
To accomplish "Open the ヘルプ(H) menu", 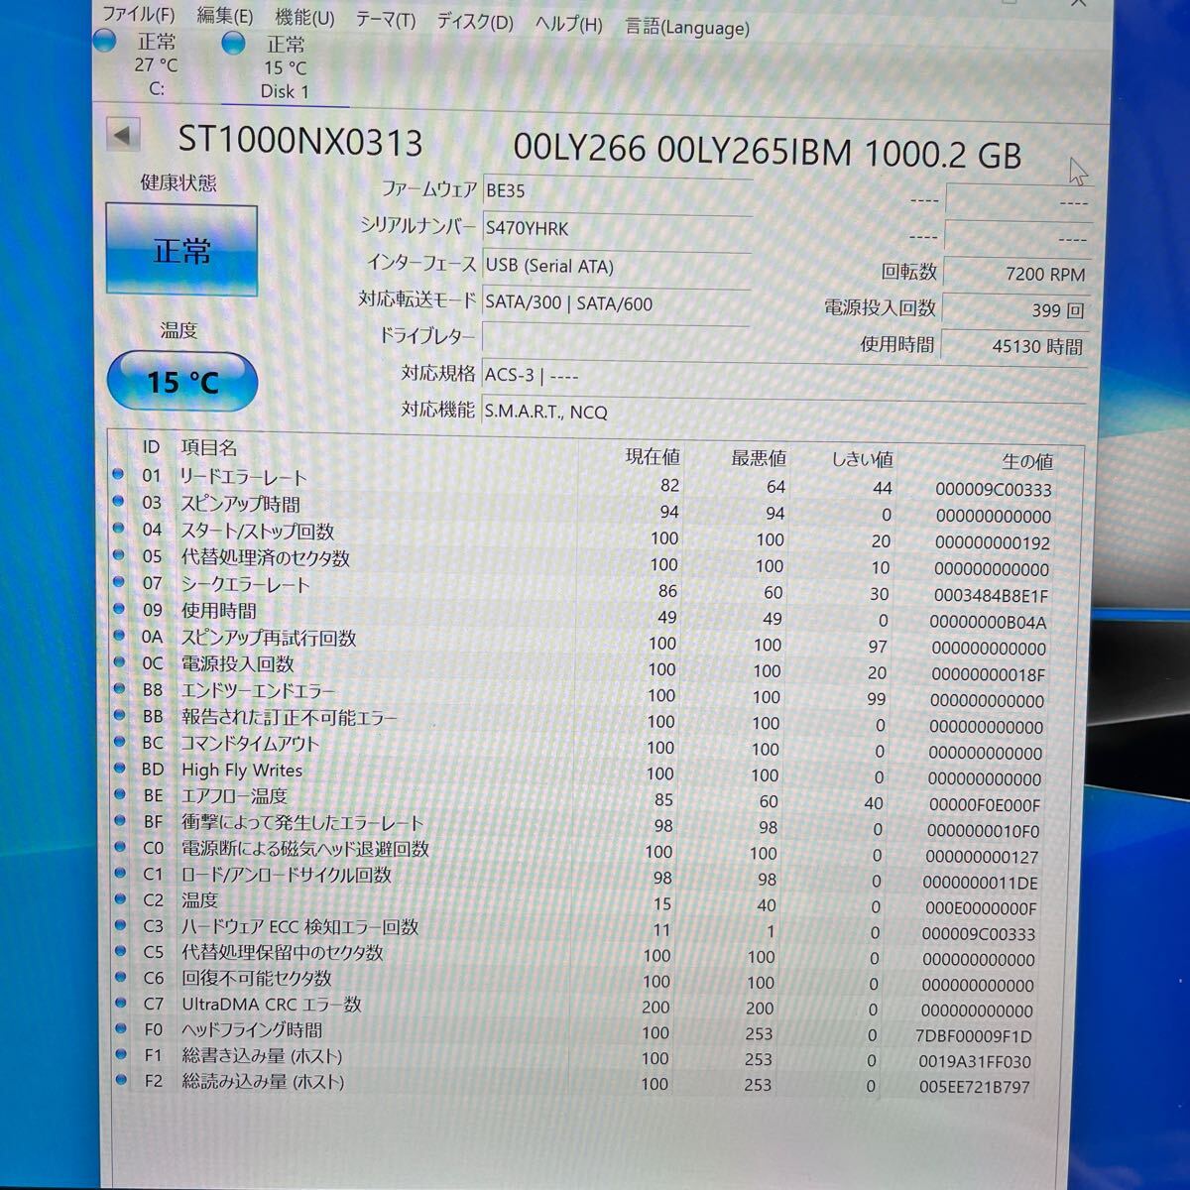I will coord(568,24).
